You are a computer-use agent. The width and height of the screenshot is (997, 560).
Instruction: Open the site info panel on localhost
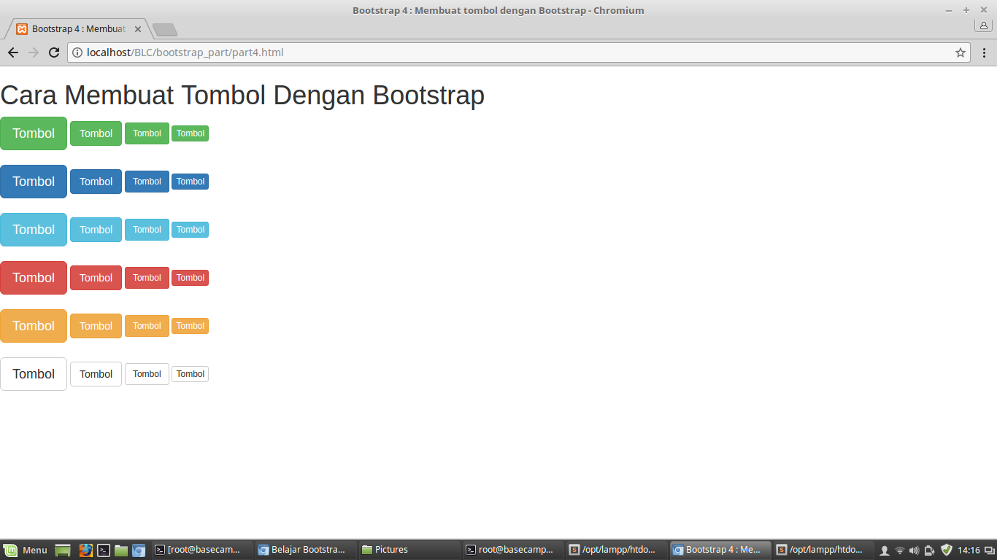[x=77, y=52]
